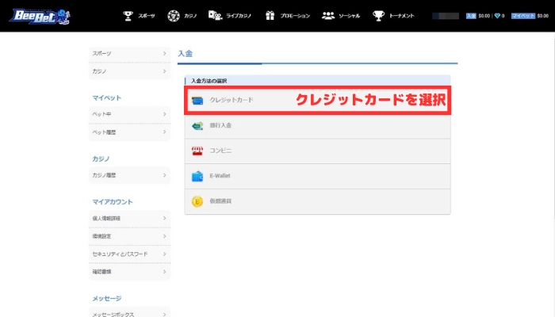The height and width of the screenshot is (317, 555).
Task: Expand the 環境設定 sidebar row chevron
Action: (x=165, y=236)
